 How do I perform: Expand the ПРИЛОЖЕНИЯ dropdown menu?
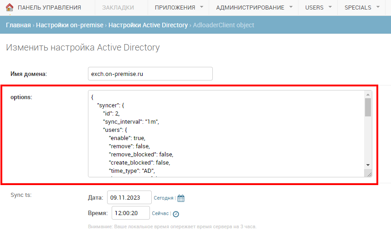click(179, 8)
